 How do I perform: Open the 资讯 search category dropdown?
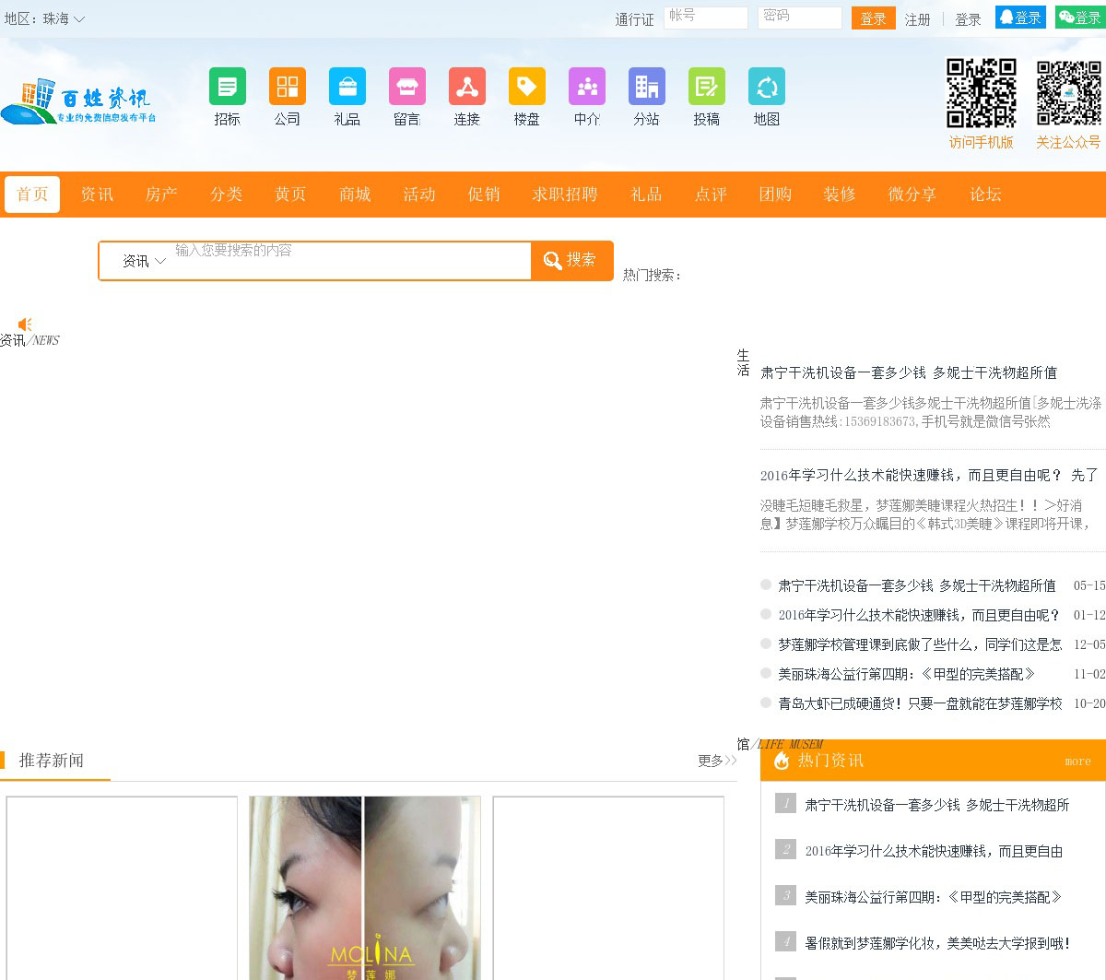click(144, 261)
